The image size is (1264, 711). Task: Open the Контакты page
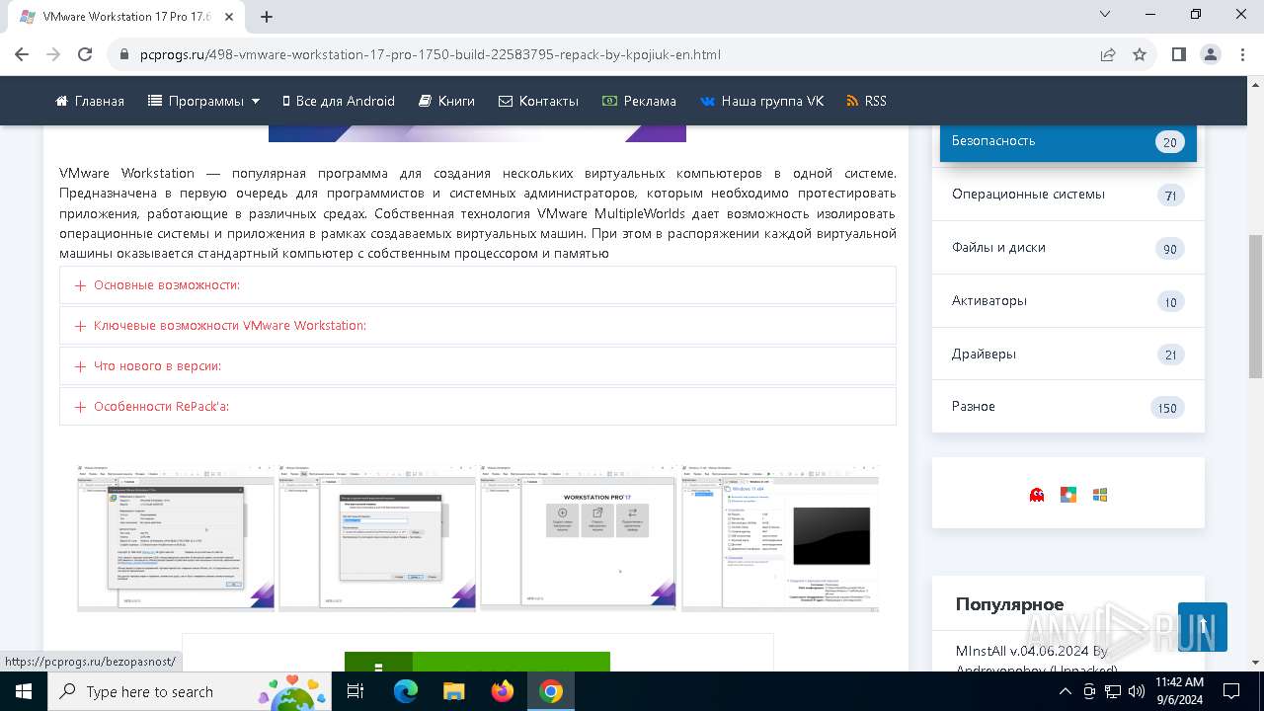point(538,101)
